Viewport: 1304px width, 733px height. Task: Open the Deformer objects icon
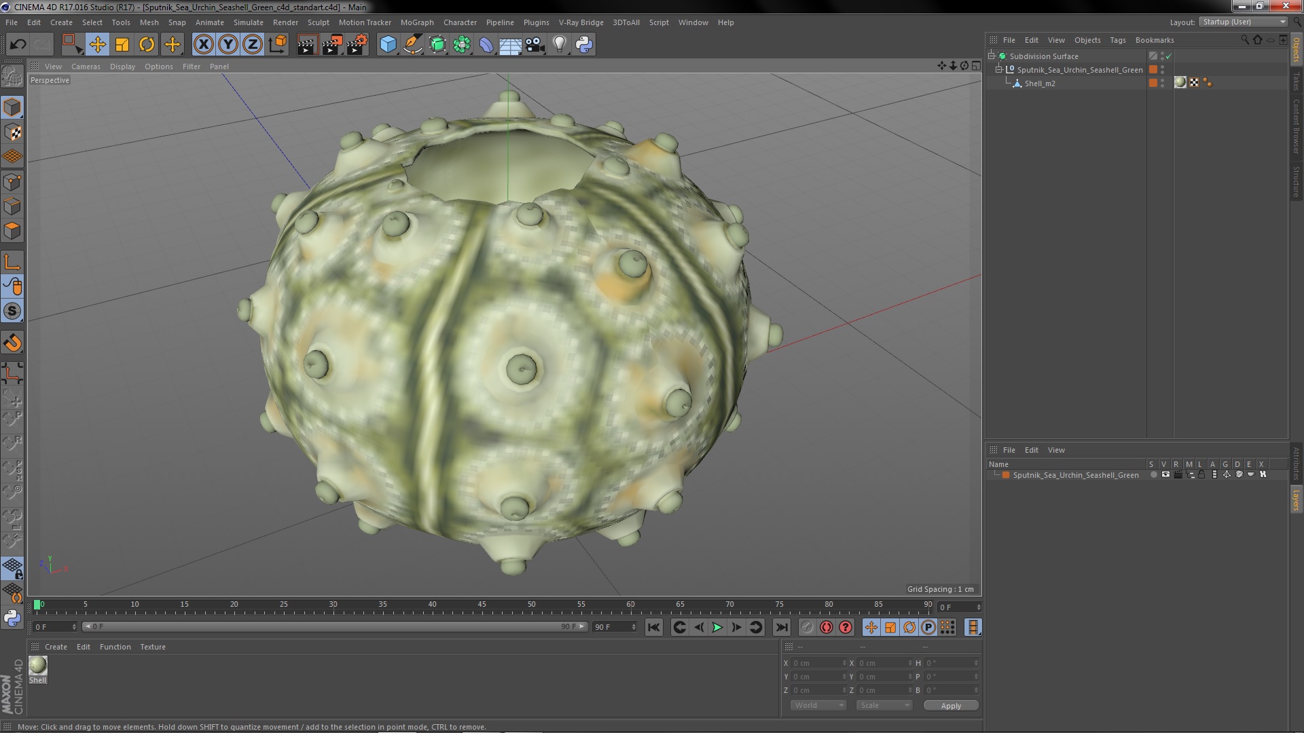click(486, 45)
